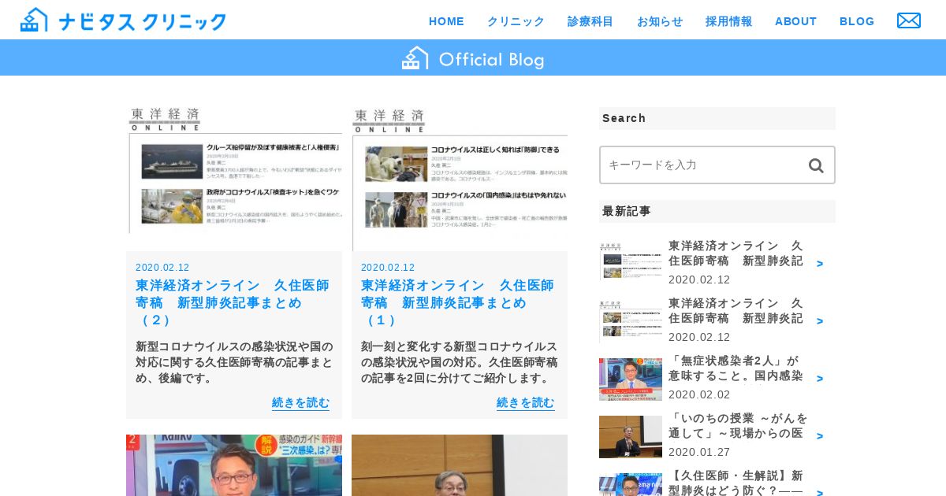Viewport: 946px width, 496px height.
Task: Click date 2020.02.02 in the sidebar
Action: (x=699, y=394)
